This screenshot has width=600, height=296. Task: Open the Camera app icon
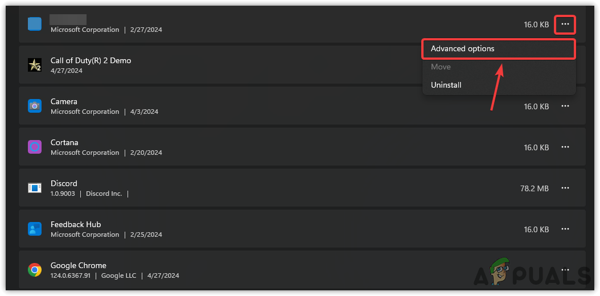(35, 106)
